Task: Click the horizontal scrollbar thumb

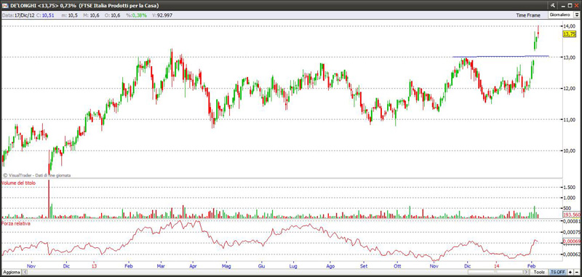Action: (495, 272)
